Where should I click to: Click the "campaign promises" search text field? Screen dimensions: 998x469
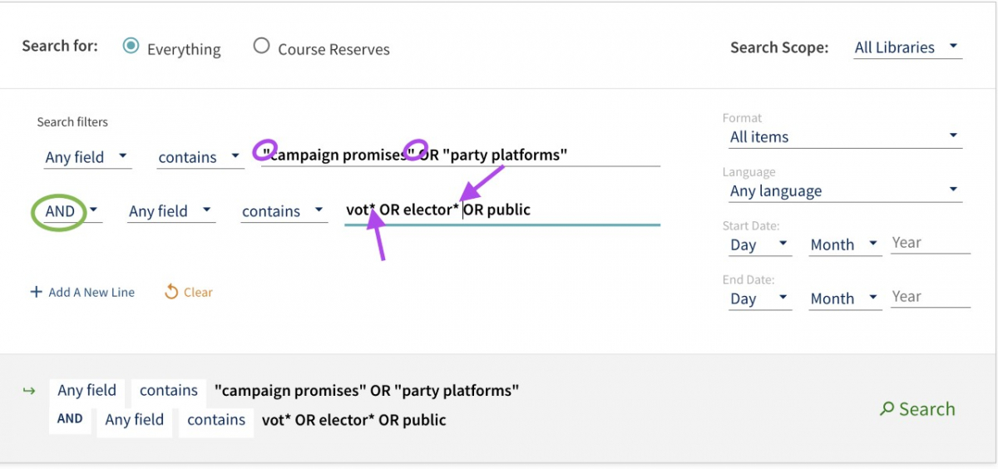[x=461, y=155]
